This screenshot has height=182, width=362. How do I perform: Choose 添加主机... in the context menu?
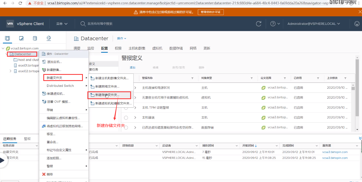pyautogui.click(x=64, y=62)
